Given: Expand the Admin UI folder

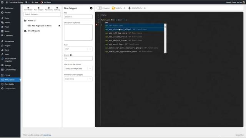Looking at the screenshot, I should [32, 20].
